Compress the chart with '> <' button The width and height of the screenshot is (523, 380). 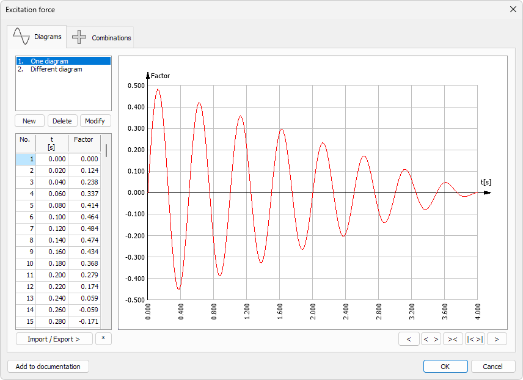click(453, 338)
